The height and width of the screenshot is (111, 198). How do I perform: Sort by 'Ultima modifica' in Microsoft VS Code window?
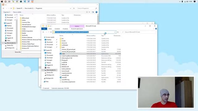pyautogui.click(x=91, y=36)
